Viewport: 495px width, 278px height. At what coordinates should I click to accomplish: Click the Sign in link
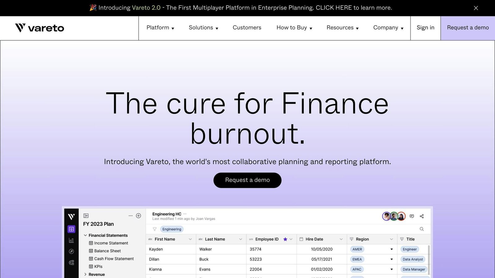pyautogui.click(x=425, y=28)
